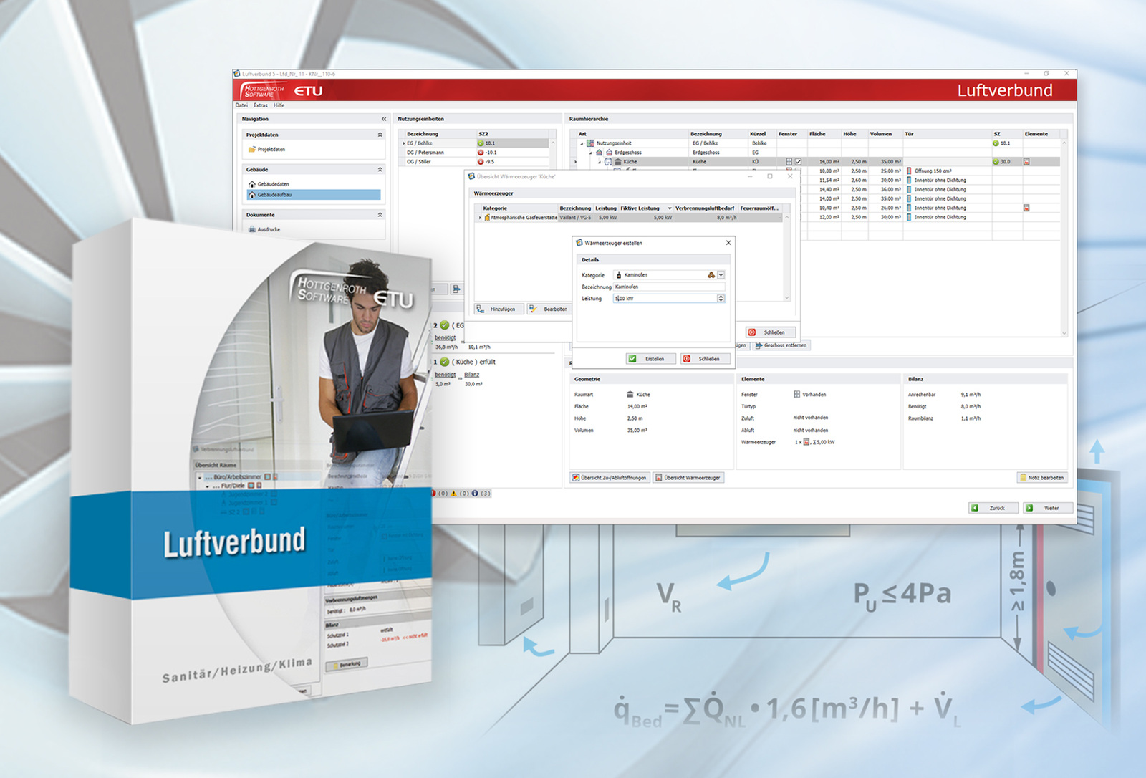Viewport: 1146px width, 778px height.
Task: Collapse the Gebäude section in Navigation
Action: click(380, 169)
